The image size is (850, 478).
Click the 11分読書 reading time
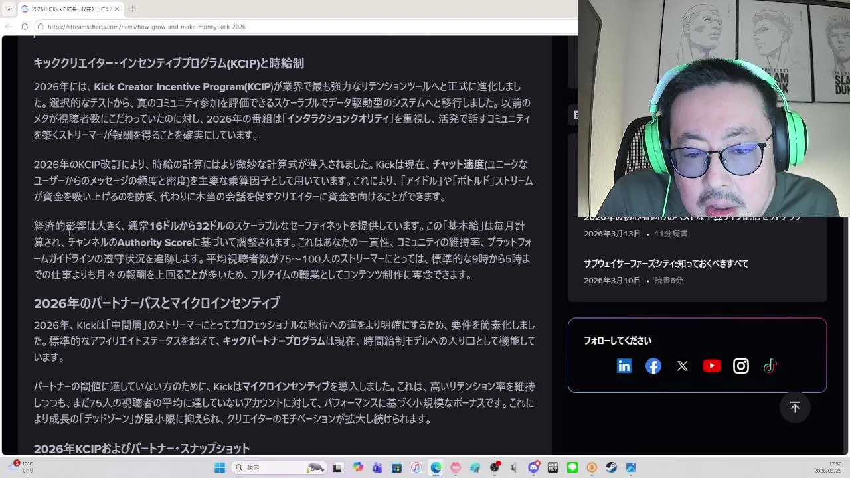click(671, 234)
